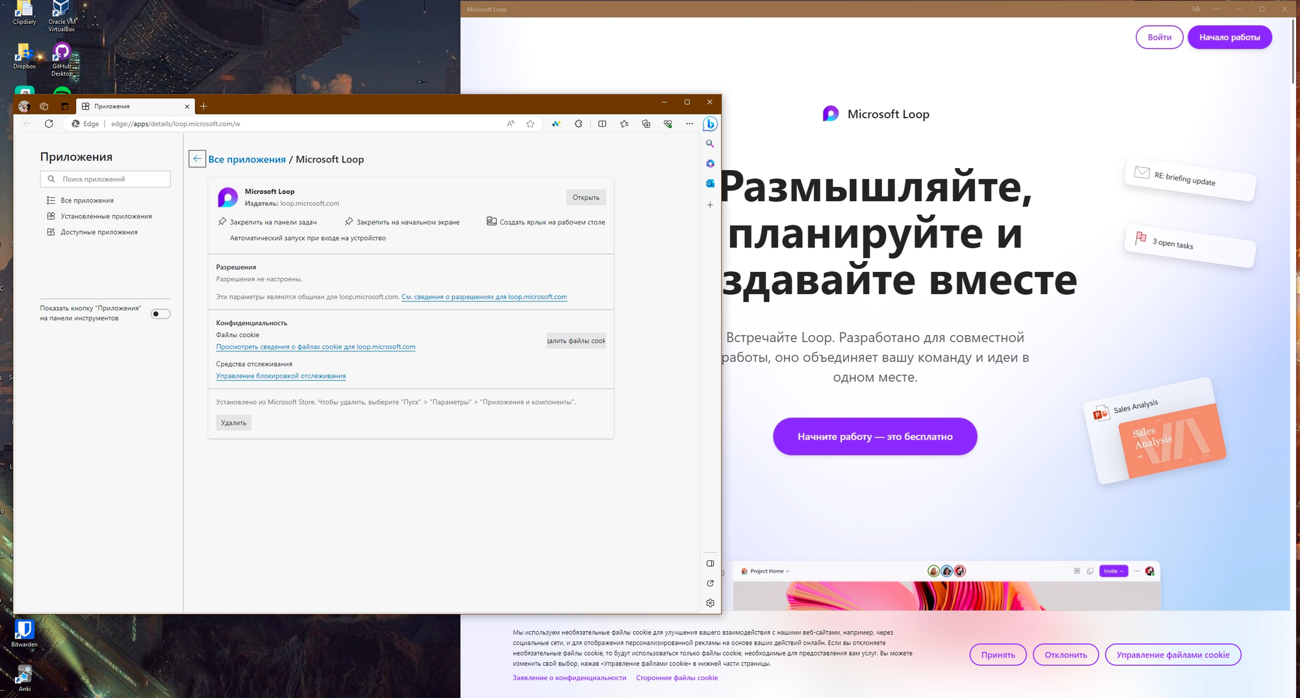Click the RE: briefing update card
Viewport: 1300px width, 698px height.
point(1189,179)
